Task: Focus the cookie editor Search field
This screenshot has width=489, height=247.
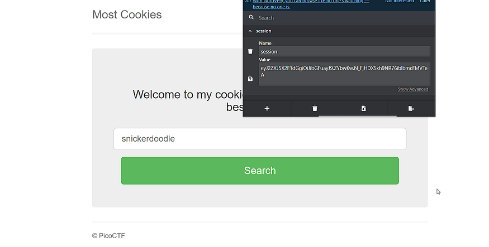Action: [341, 18]
